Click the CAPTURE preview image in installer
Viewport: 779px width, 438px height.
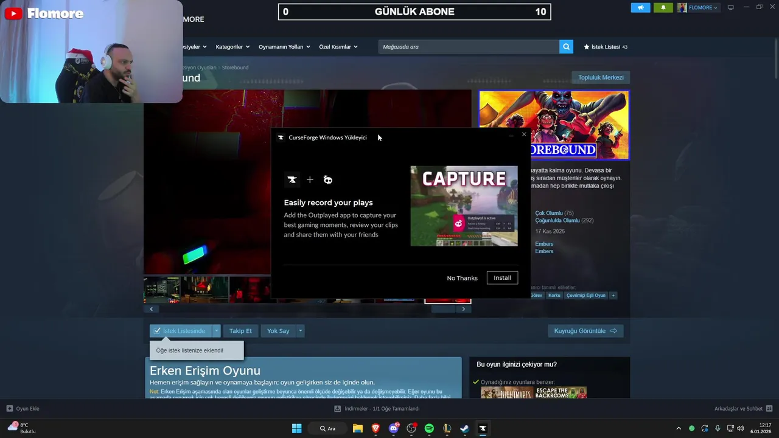coord(464,206)
